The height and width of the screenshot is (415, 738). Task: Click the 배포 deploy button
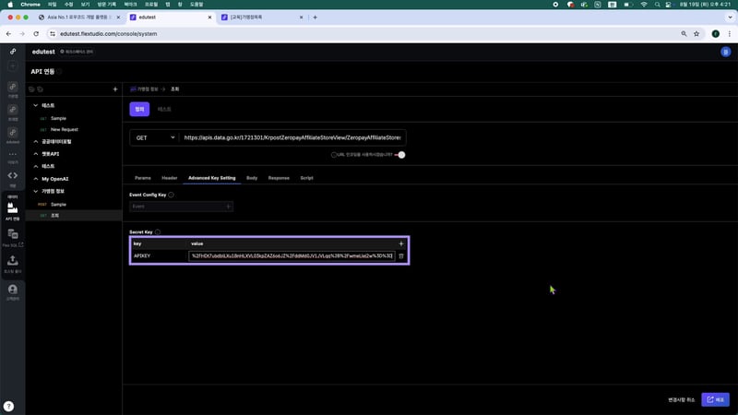tap(715, 399)
